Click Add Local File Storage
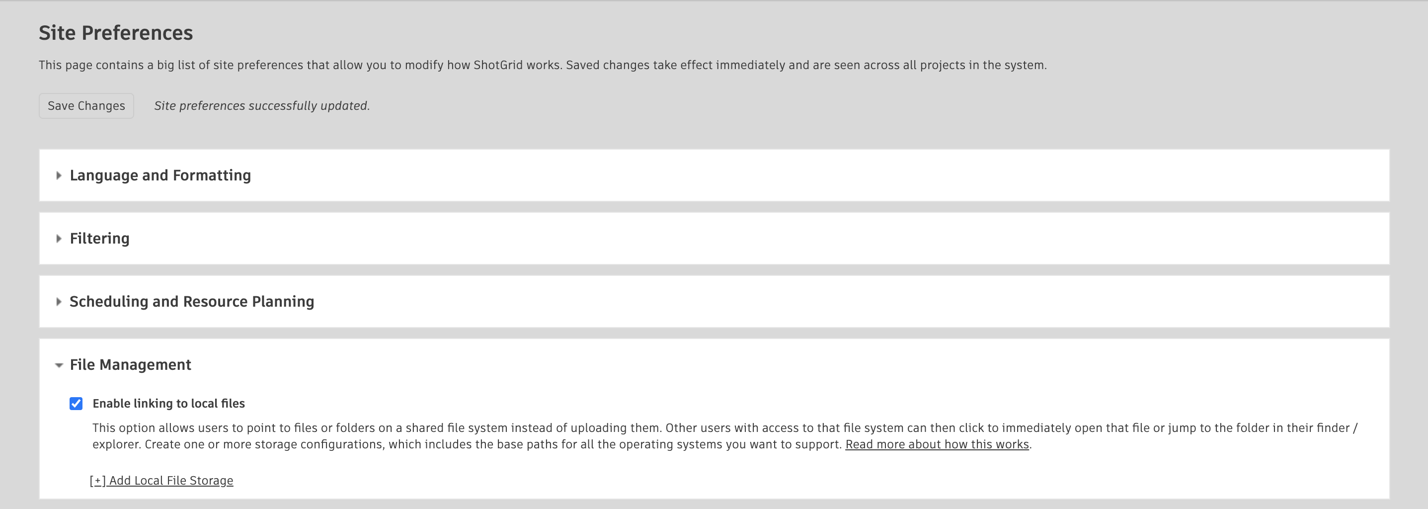 (x=163, y=480)
